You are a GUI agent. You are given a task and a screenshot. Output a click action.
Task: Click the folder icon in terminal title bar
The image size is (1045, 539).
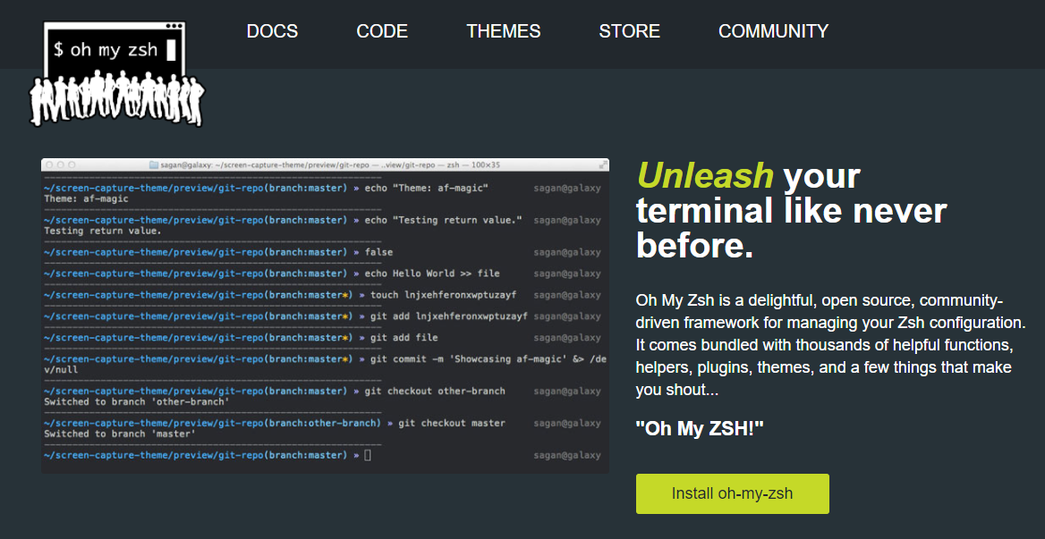tap(153, 164)
